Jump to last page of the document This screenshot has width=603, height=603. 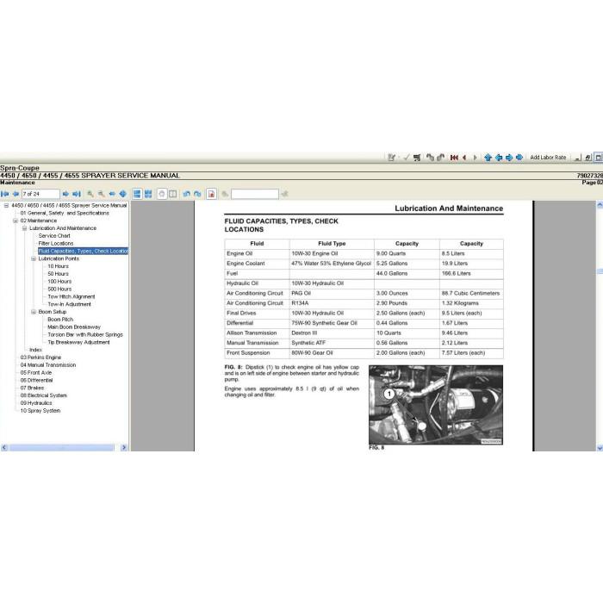77,194
